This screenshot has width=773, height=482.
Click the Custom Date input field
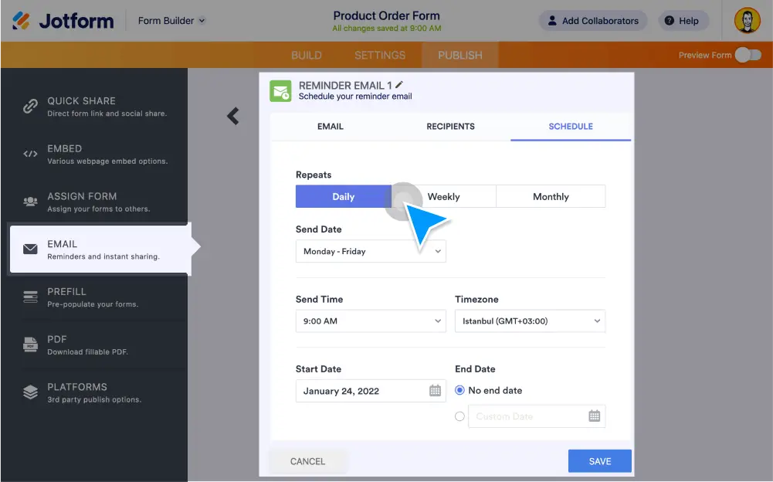pyautogui.click(x=525, y=416)
